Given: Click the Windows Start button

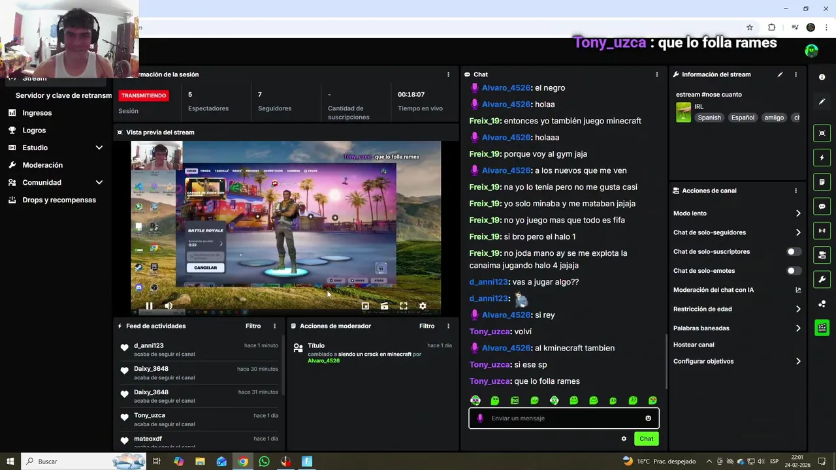Looking at the screenshot, I should [x=10, y=462].
